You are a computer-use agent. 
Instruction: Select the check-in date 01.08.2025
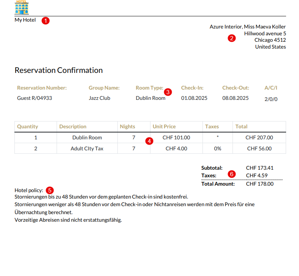(x=194, y=98)
